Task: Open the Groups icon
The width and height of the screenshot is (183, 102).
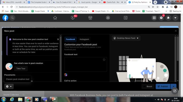Action: [108, 18]
